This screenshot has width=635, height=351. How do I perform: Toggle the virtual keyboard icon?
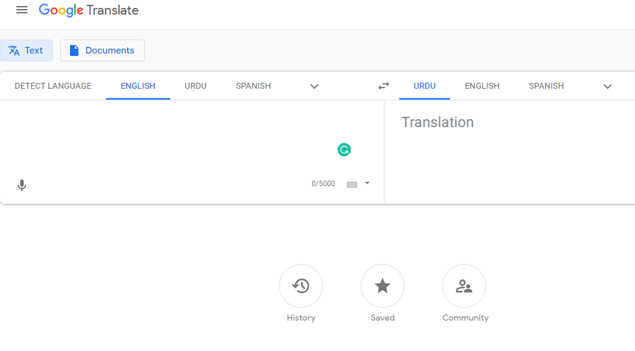(352, 184)
